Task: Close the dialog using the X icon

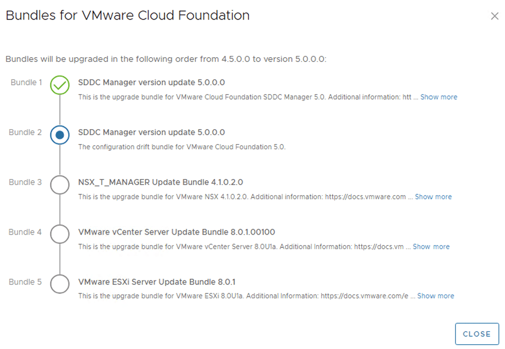Action: [x=494, y=16]
